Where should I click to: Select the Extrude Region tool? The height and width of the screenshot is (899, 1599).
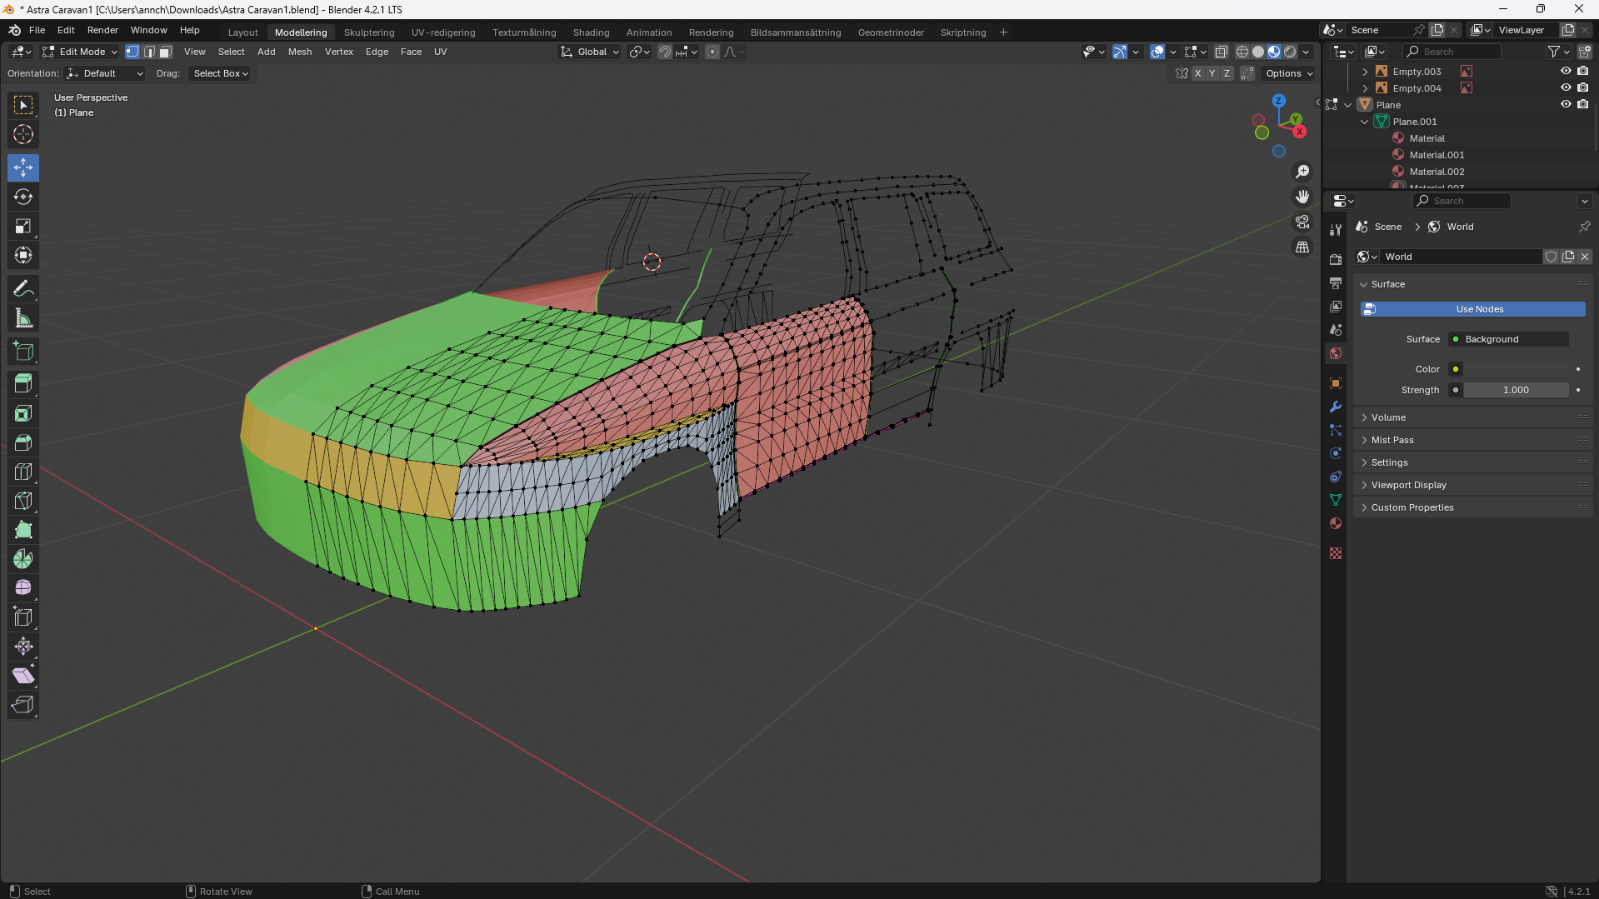[23, 384]
